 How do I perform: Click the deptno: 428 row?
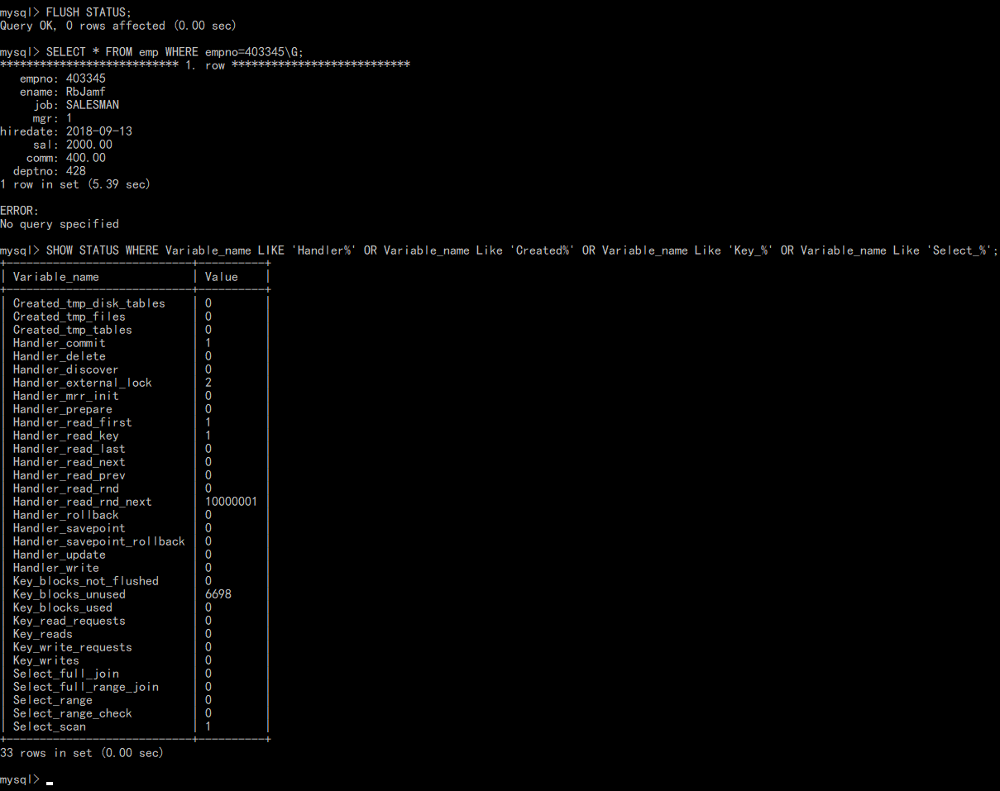(x=49, y=171)
